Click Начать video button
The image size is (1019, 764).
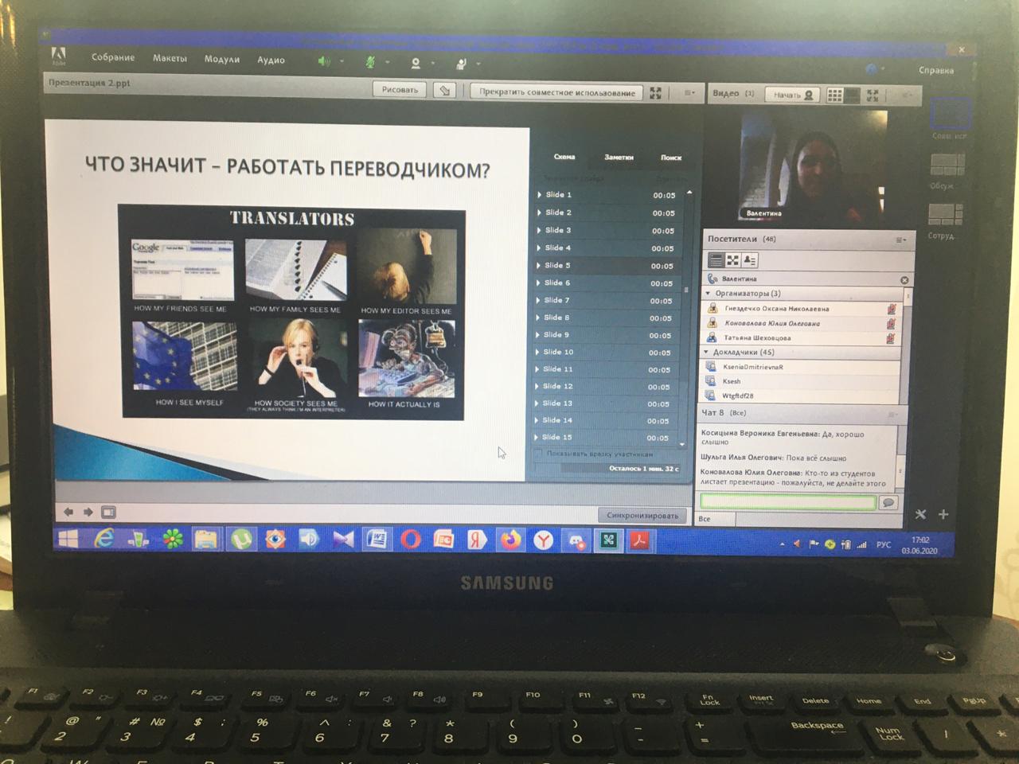[x=793, y=95]
